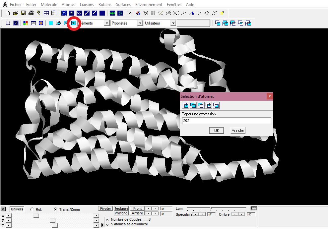Viewport: 328px width, 229px height.
Task: Click the X checkbox beside Univers
Action: click(x=3, y=209)
